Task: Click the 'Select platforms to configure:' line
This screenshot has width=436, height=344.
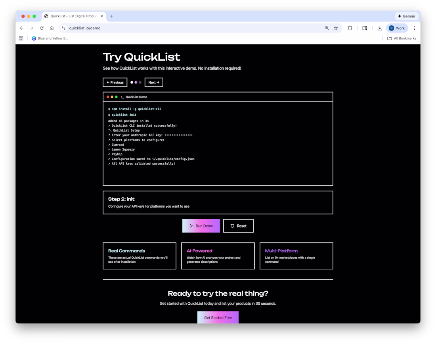Action: pos(136,140)
